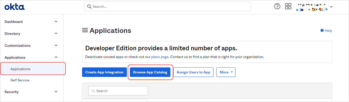Select Self Service in sidebar
Viewport: 349px width, 102px height.
[x=20, y=80]
